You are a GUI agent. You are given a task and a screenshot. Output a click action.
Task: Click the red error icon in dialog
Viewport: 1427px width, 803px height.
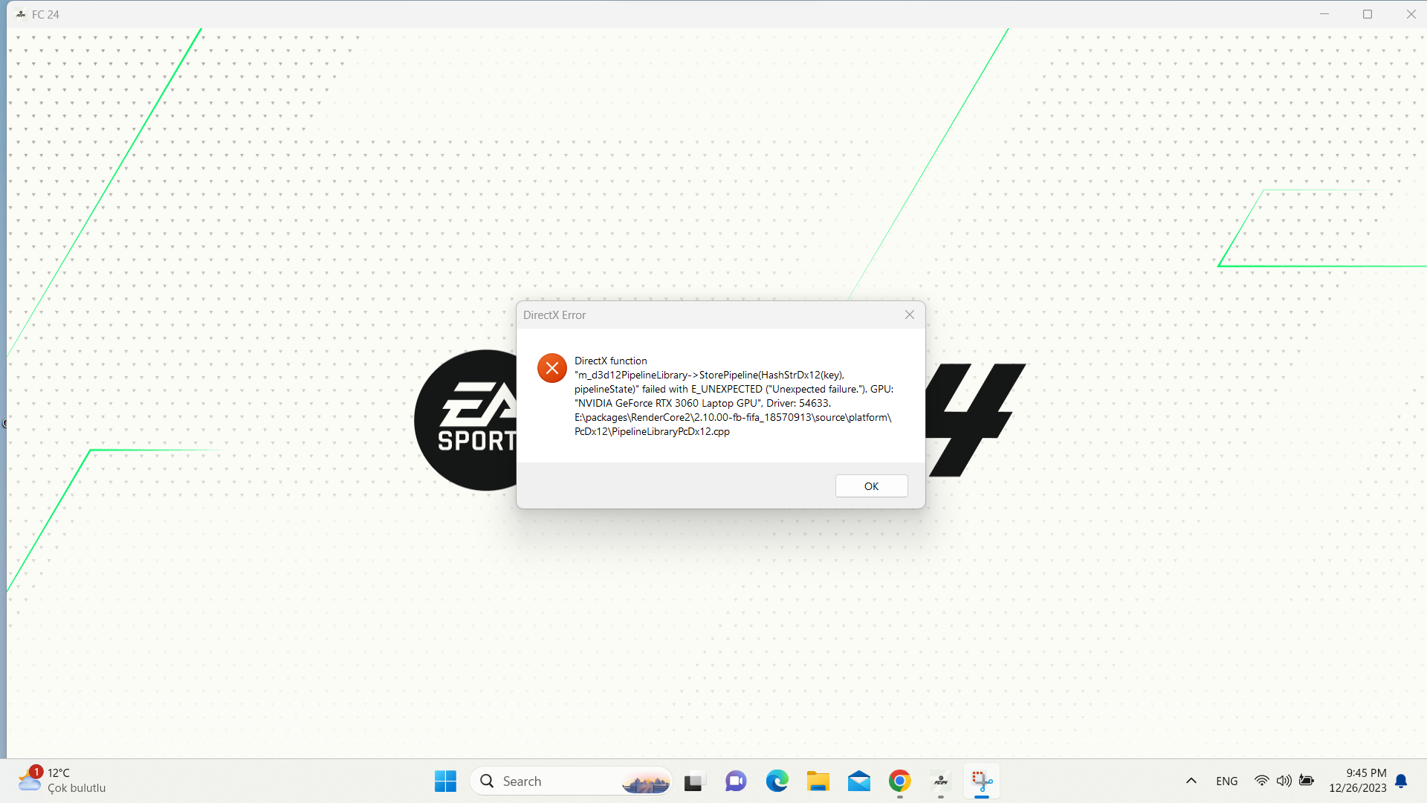551,368
